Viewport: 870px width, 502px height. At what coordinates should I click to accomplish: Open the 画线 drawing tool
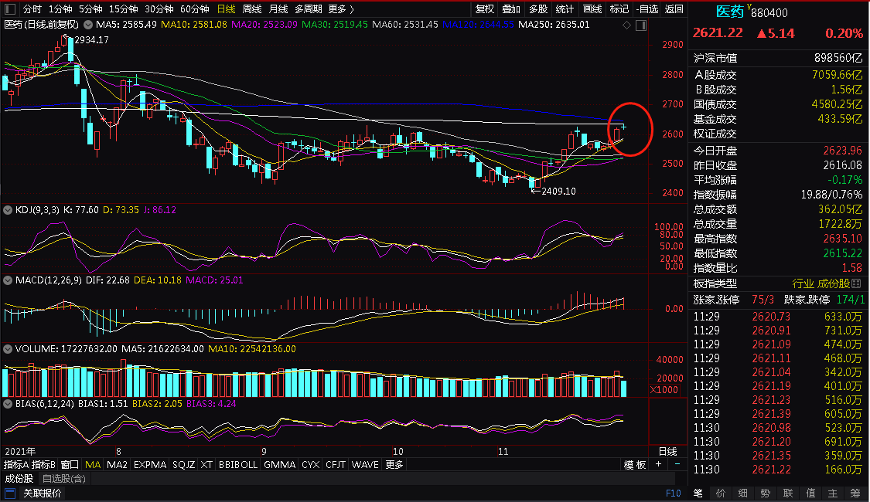[592, 8]
